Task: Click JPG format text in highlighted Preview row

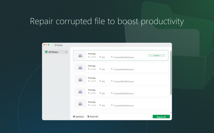Action: click(x=103, y=57)
